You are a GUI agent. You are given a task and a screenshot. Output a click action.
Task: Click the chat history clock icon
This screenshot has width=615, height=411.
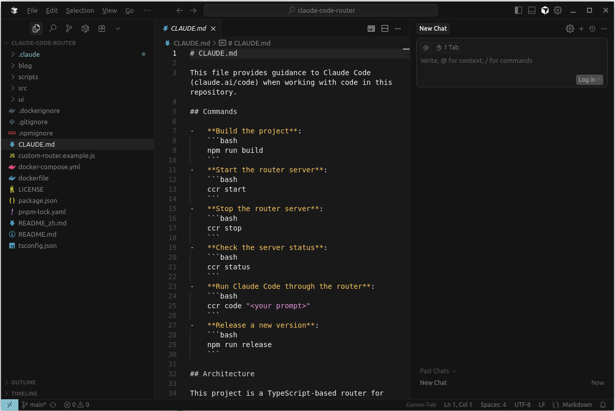(x=592, y=29)
